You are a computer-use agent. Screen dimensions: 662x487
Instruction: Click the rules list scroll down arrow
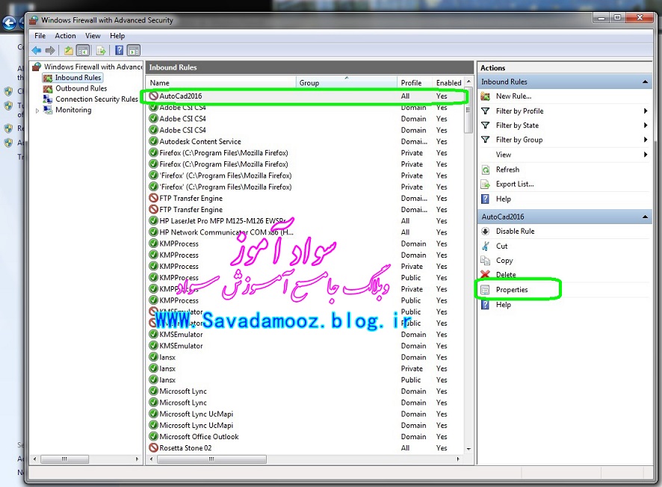(x=468, y=449)
